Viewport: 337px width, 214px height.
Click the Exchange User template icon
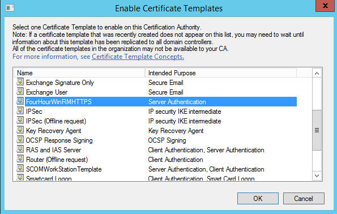point(20,92)
